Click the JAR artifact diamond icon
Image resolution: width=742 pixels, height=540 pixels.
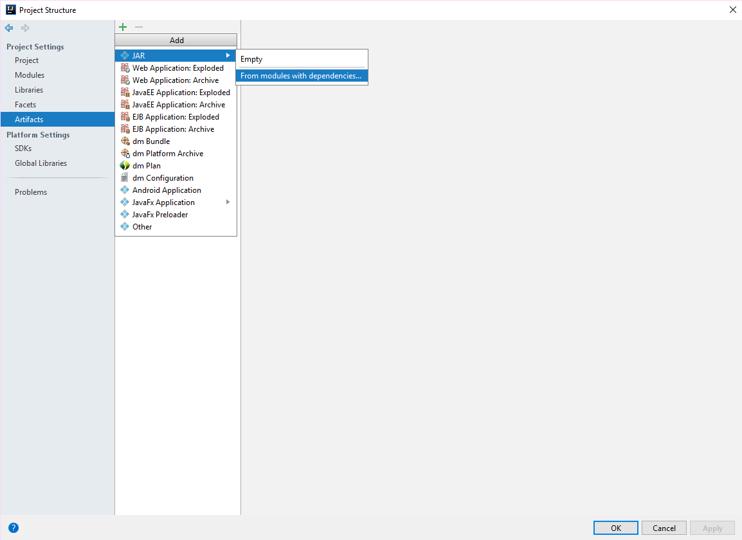point(125,55)
